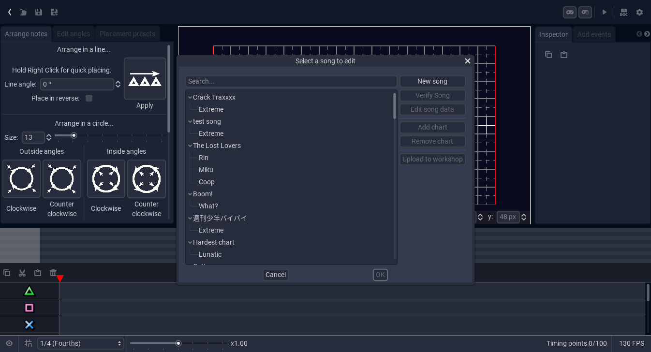The height and width of the screenshot is (352, 651).
Task: Click the green triangle note track icon
Action: point(30,291)
